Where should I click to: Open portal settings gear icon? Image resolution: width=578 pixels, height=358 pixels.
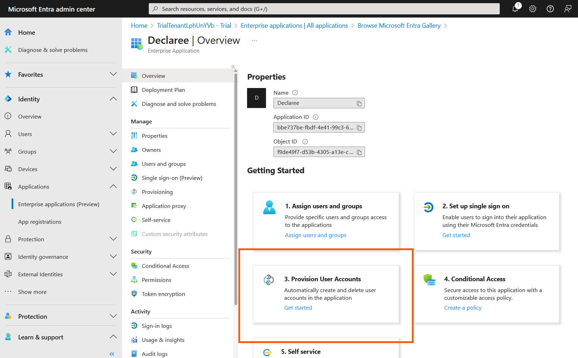pos(533,9)
